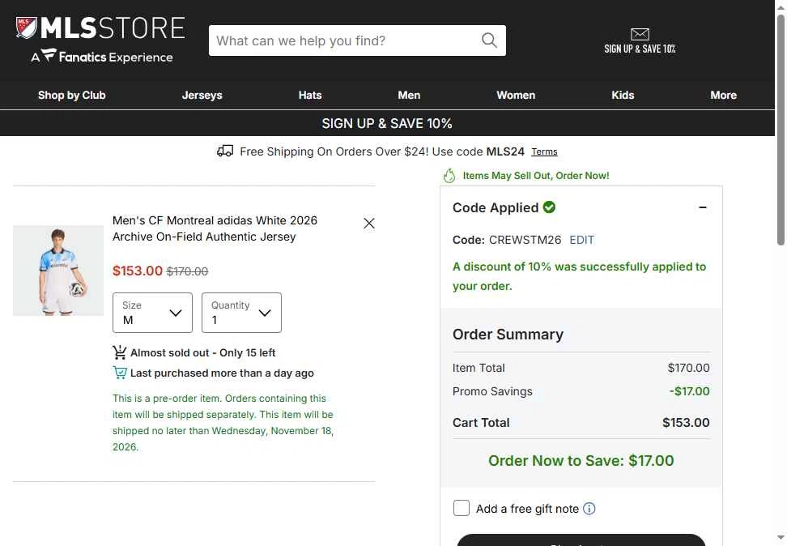
Task: Click the green code-applied checkmark icon
Action: point(549,207)
